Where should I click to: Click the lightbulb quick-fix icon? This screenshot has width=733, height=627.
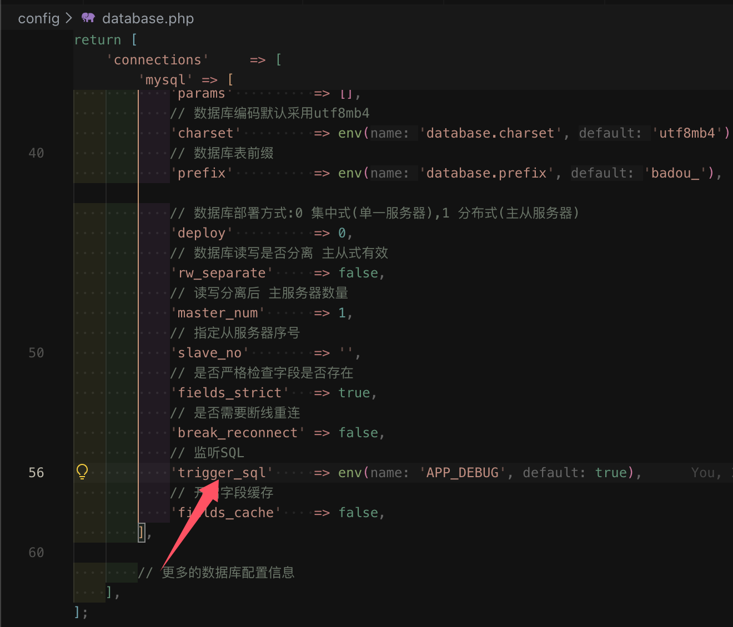82,472
